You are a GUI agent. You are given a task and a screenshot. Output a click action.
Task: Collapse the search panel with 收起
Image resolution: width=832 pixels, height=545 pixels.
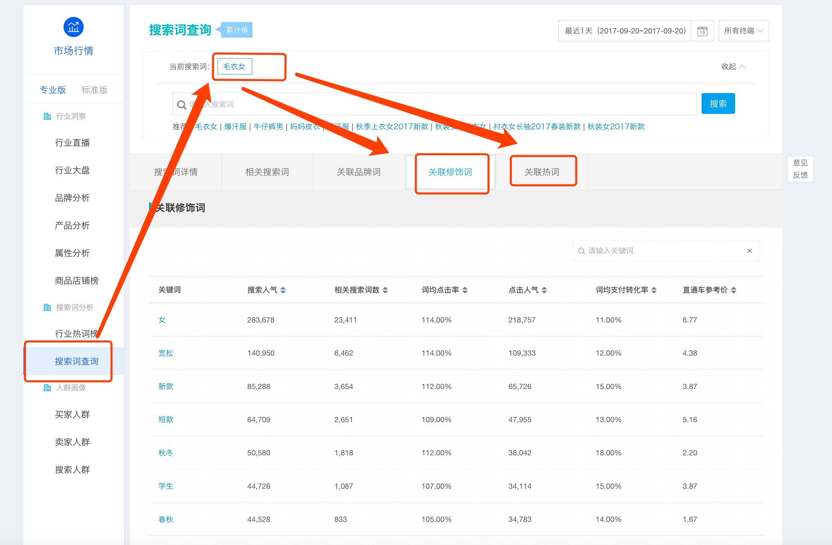coord(733,67)
